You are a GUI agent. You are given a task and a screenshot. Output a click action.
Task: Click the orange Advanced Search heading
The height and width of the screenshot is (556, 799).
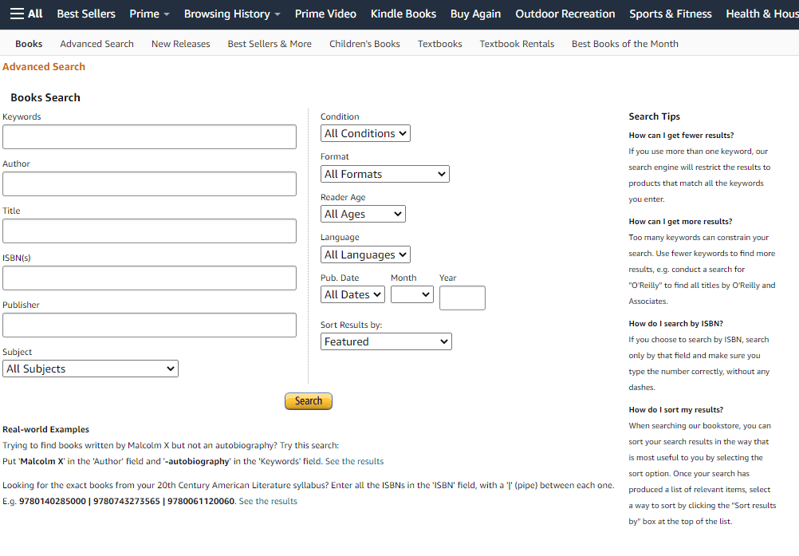44,67
